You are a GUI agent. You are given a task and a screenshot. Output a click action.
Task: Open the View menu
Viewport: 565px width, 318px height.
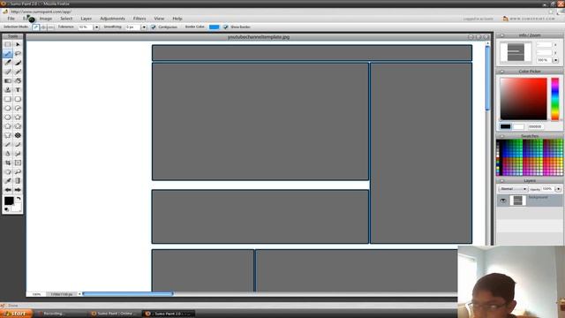coord(159,19)
